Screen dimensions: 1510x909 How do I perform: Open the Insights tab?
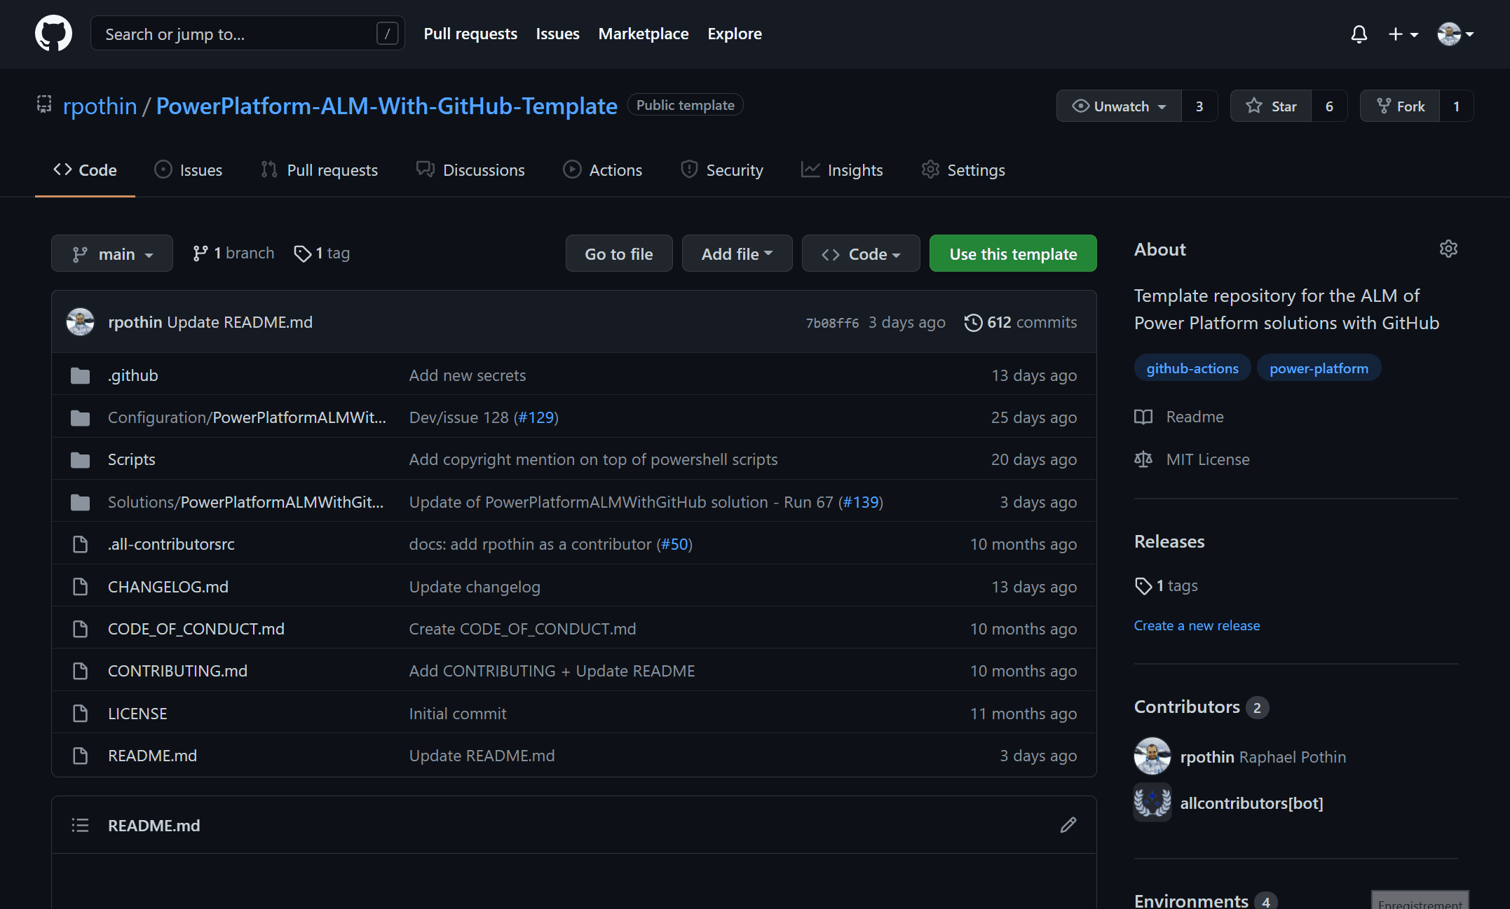click(x=842, y=169)
